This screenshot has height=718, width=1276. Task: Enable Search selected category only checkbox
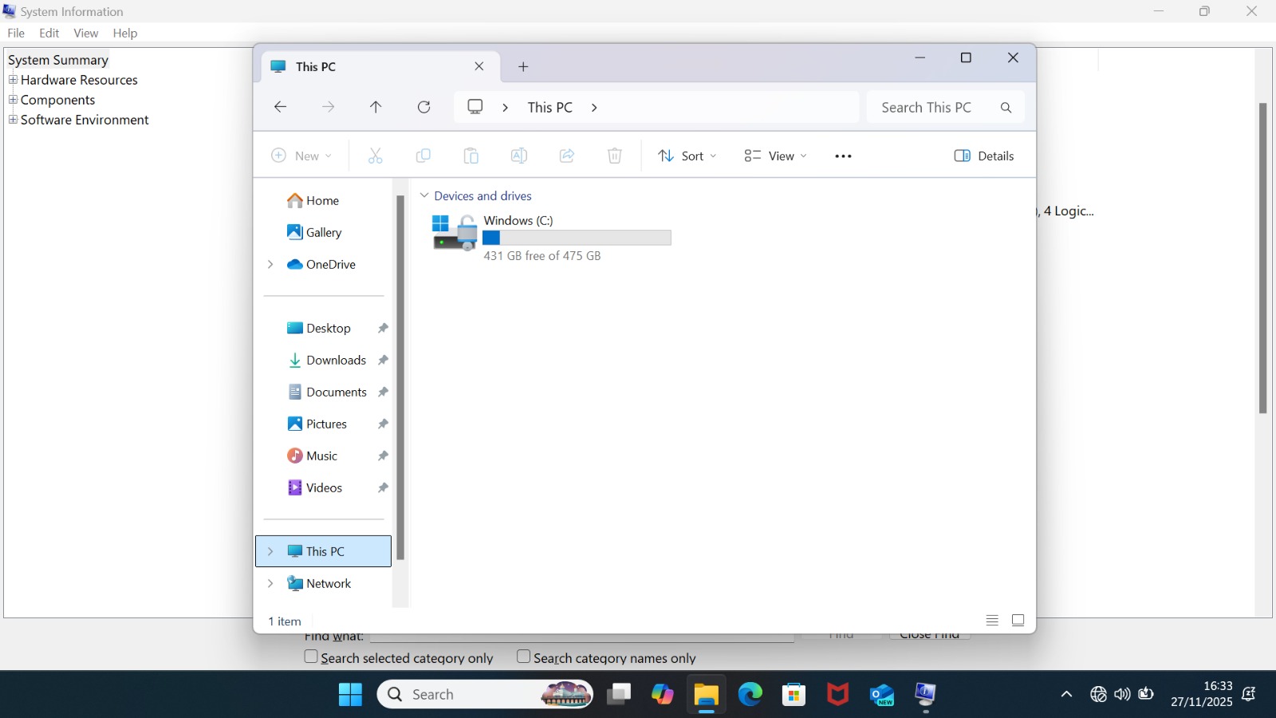point(312,657)
